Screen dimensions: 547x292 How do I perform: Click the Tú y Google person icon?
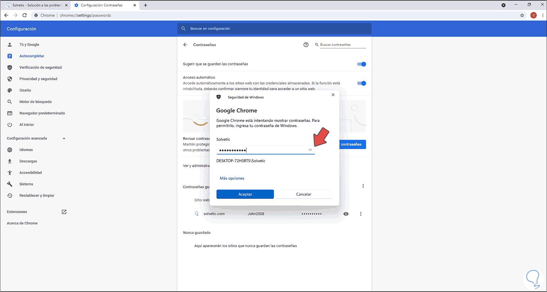[x=10, y=44]
